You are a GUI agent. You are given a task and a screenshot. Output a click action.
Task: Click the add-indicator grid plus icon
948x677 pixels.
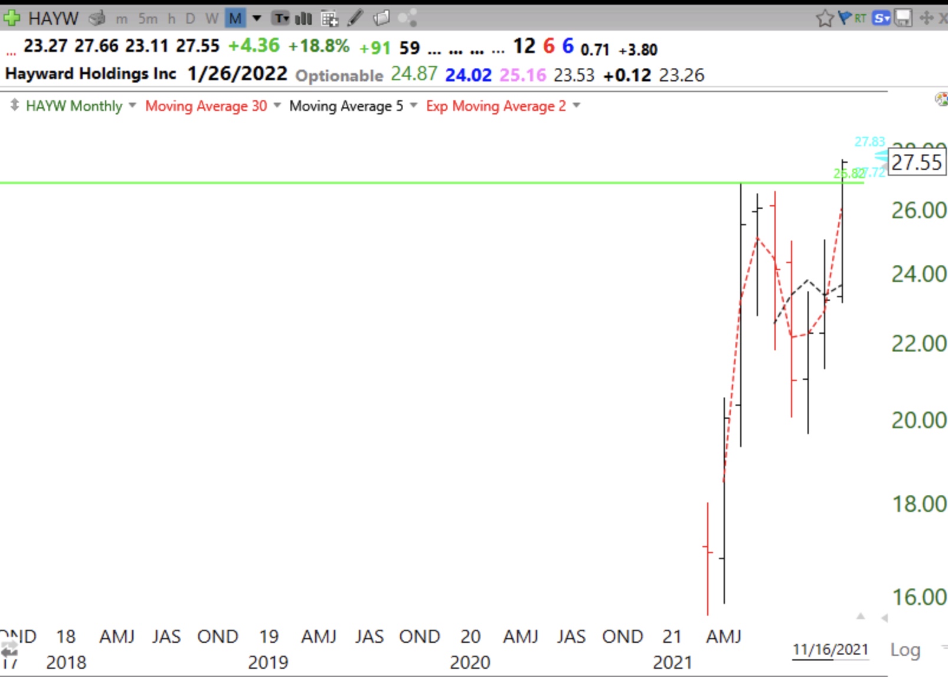[329, 18]
